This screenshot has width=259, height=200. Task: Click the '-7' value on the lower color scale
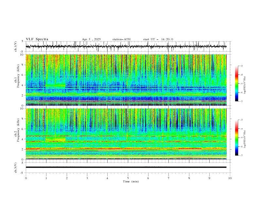(x=241, y=156)
